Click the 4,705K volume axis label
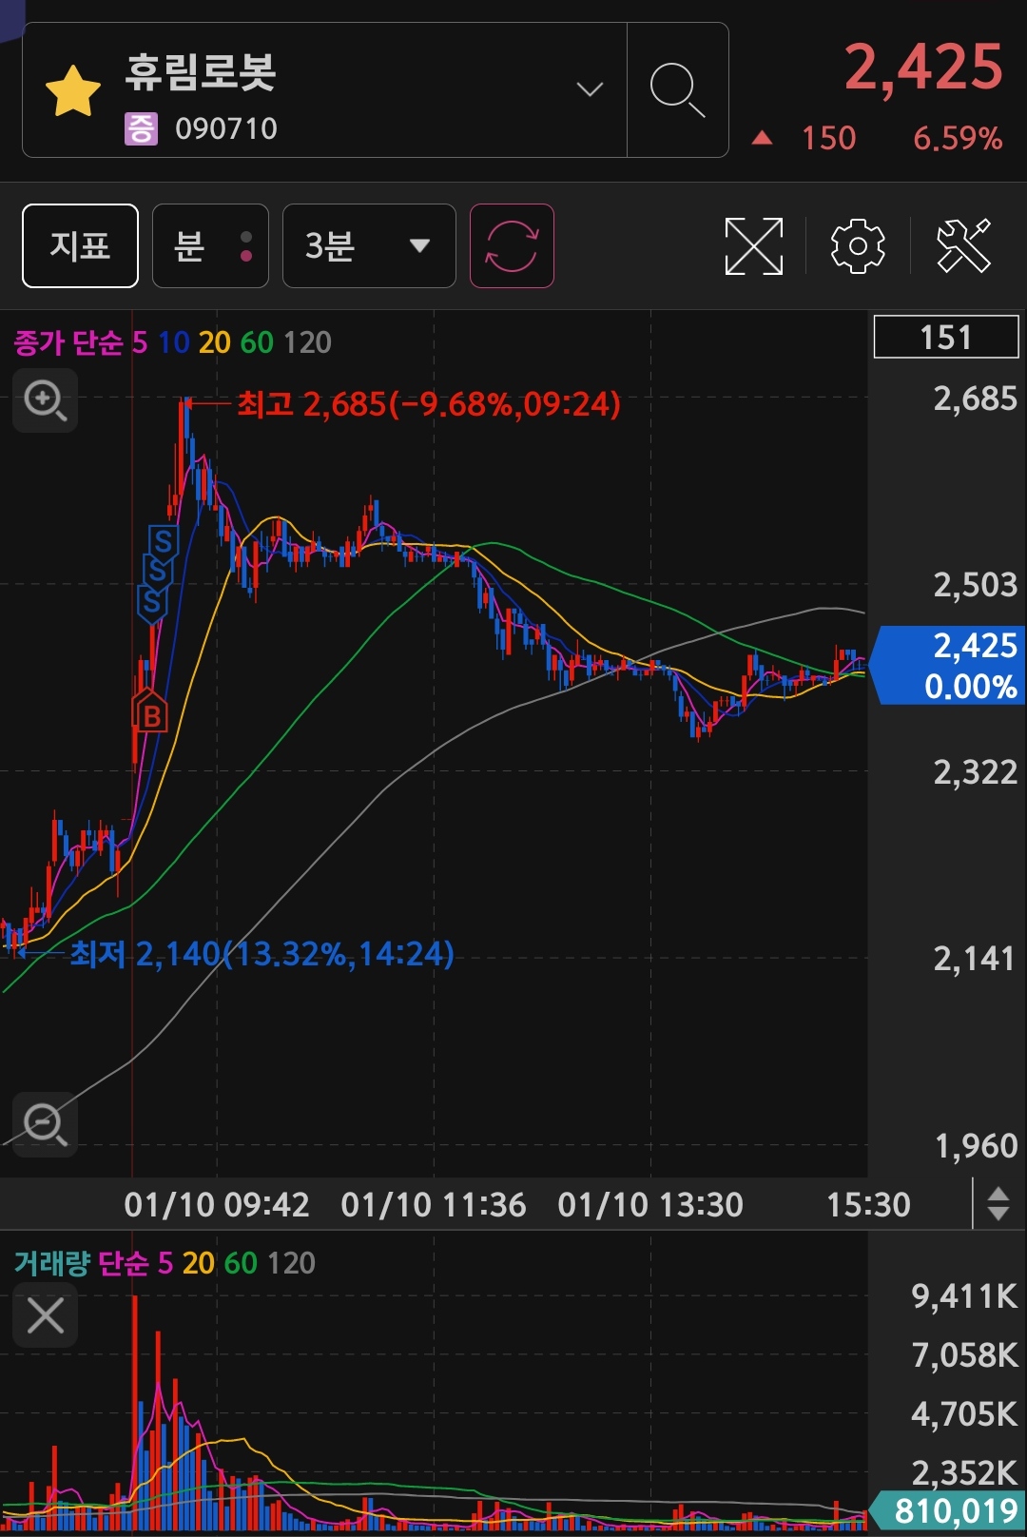The width and height of the screenshot is (1027, 1537). point(964,1414)
